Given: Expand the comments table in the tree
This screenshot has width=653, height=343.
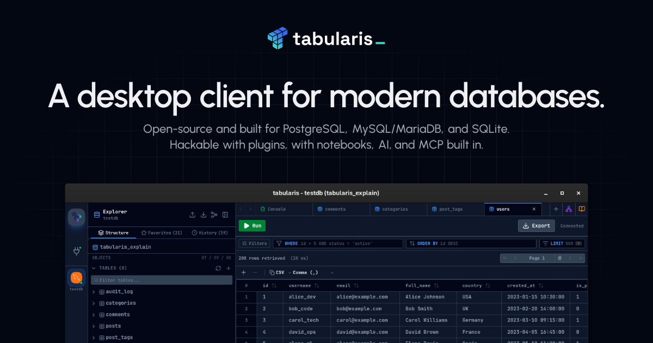Looking at the screenshot, I should point(94,315).
